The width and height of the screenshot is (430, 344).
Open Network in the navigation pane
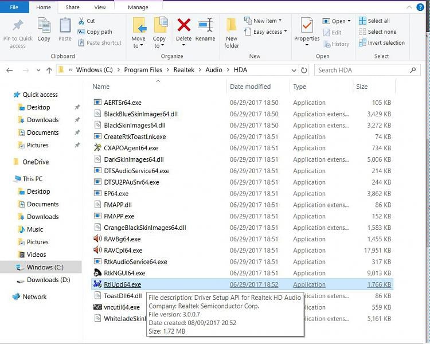pyautogui.click(x=30, y=296)
